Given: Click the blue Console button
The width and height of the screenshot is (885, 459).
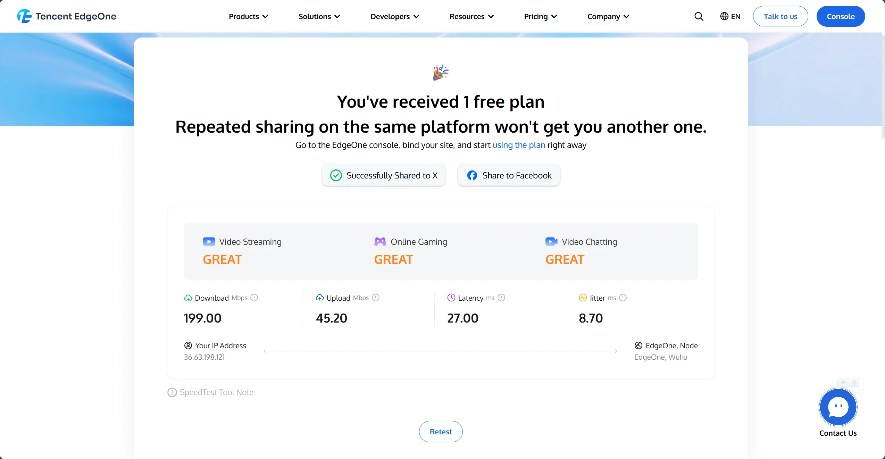Looking at the screenshot, I should pyautogui.click(x=841, y=16).
